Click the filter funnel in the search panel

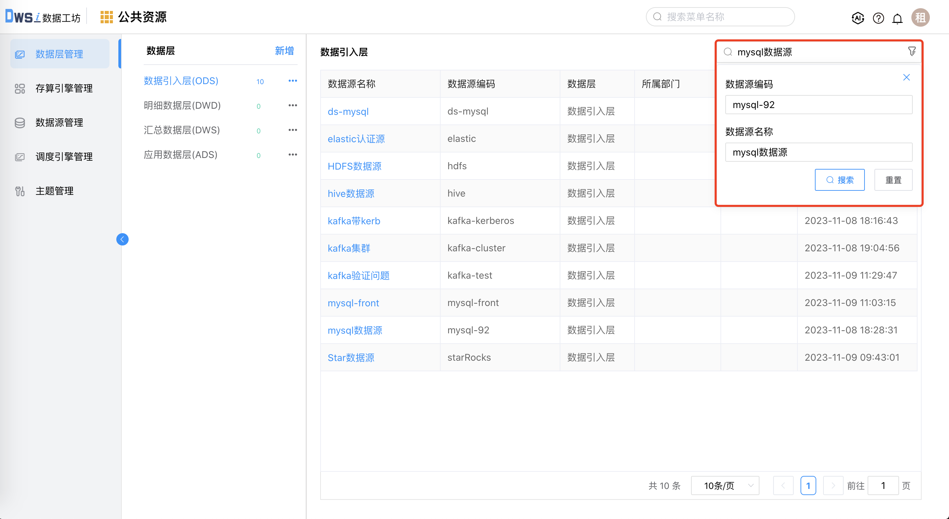click(911, 52)
